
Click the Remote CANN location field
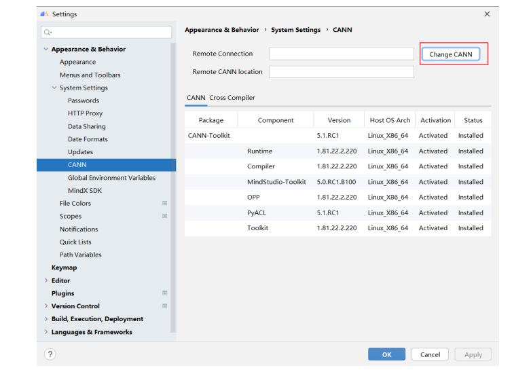click(341, 72)
